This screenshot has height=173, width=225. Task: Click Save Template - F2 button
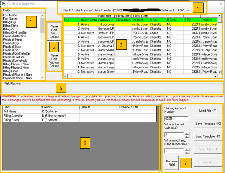click(x=208, y=124)
